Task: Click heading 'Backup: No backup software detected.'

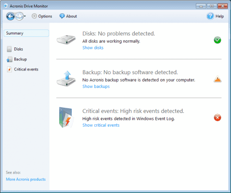Action: click(130, 72)
